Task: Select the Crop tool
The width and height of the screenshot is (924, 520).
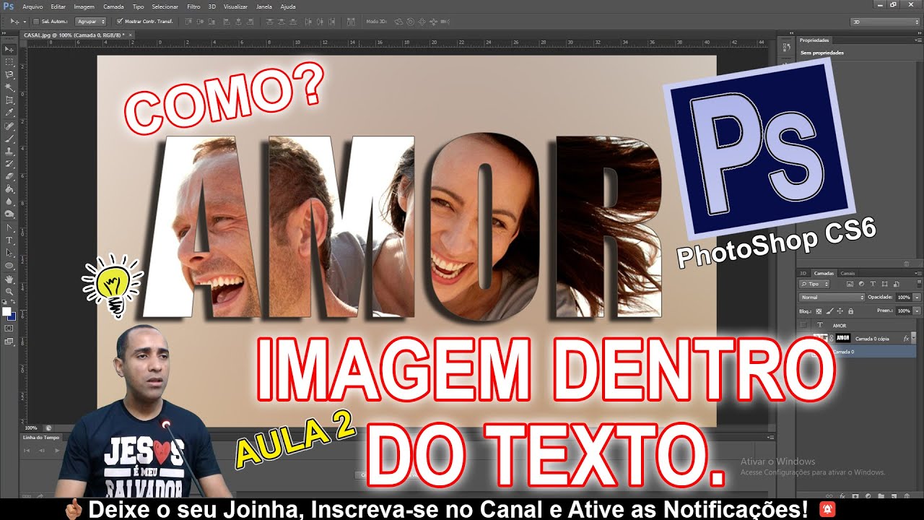Action: [9, 100]
